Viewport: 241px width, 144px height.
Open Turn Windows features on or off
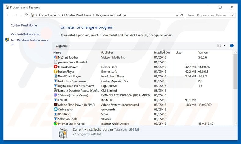[x=29, y=42]
